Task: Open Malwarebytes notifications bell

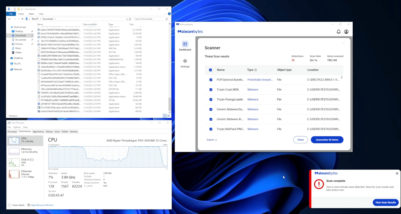Action: pyautogui.click(x=338, y=32)
